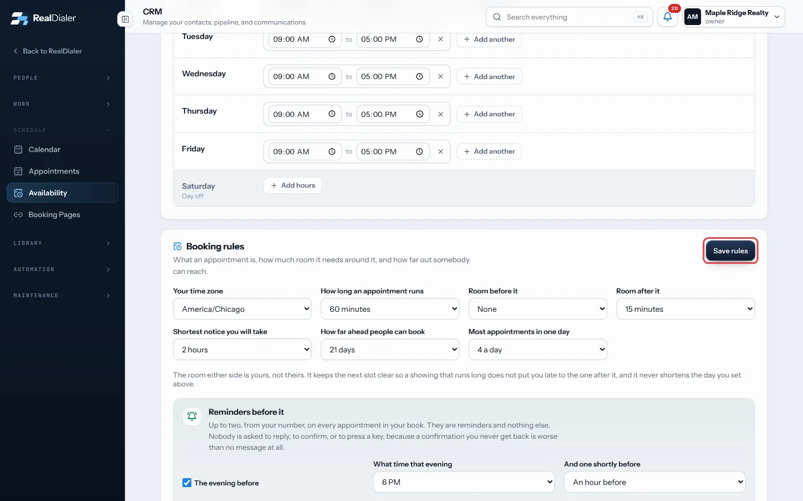Open And one shortly before dropdown
The image size is (803, 501).
[x=655, y=482]
